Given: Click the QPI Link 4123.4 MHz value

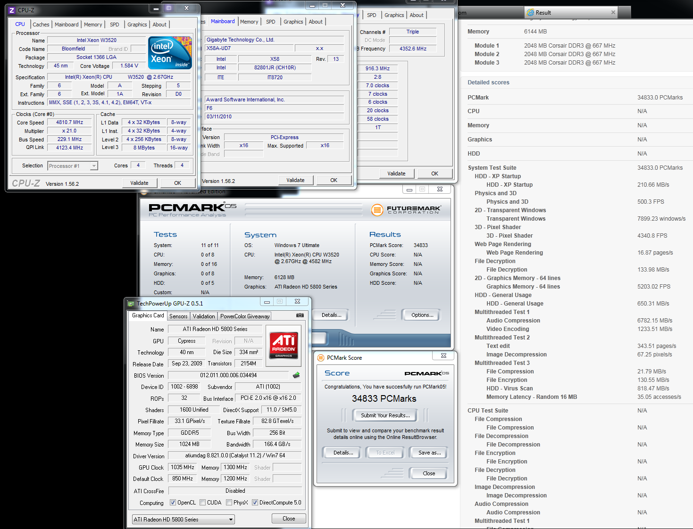Looking at the screenshot, I should (69, 148).
